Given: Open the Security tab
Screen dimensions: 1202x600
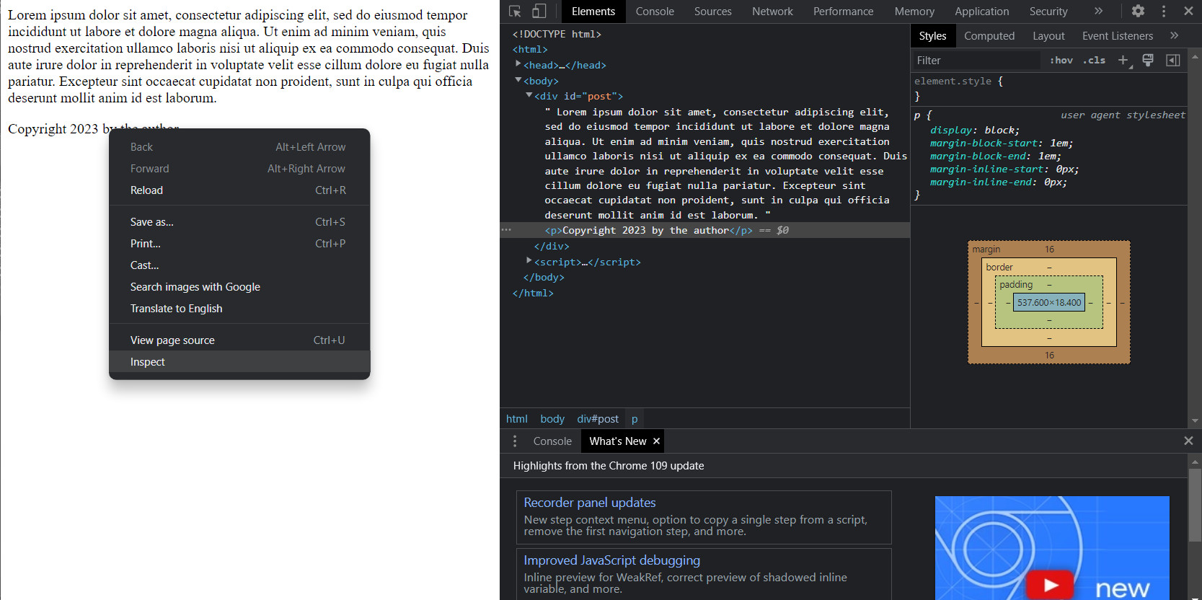Looking at the screenshot, I should point(1048,12).
